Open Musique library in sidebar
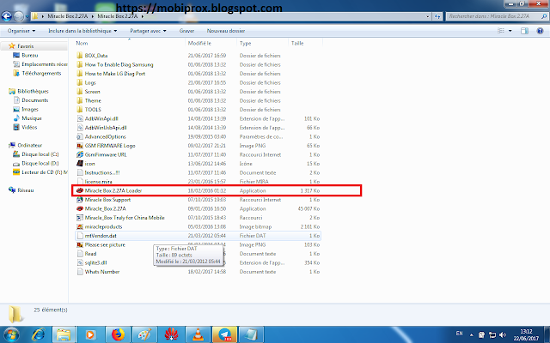 pyautogui.click(x=32, y=118)
